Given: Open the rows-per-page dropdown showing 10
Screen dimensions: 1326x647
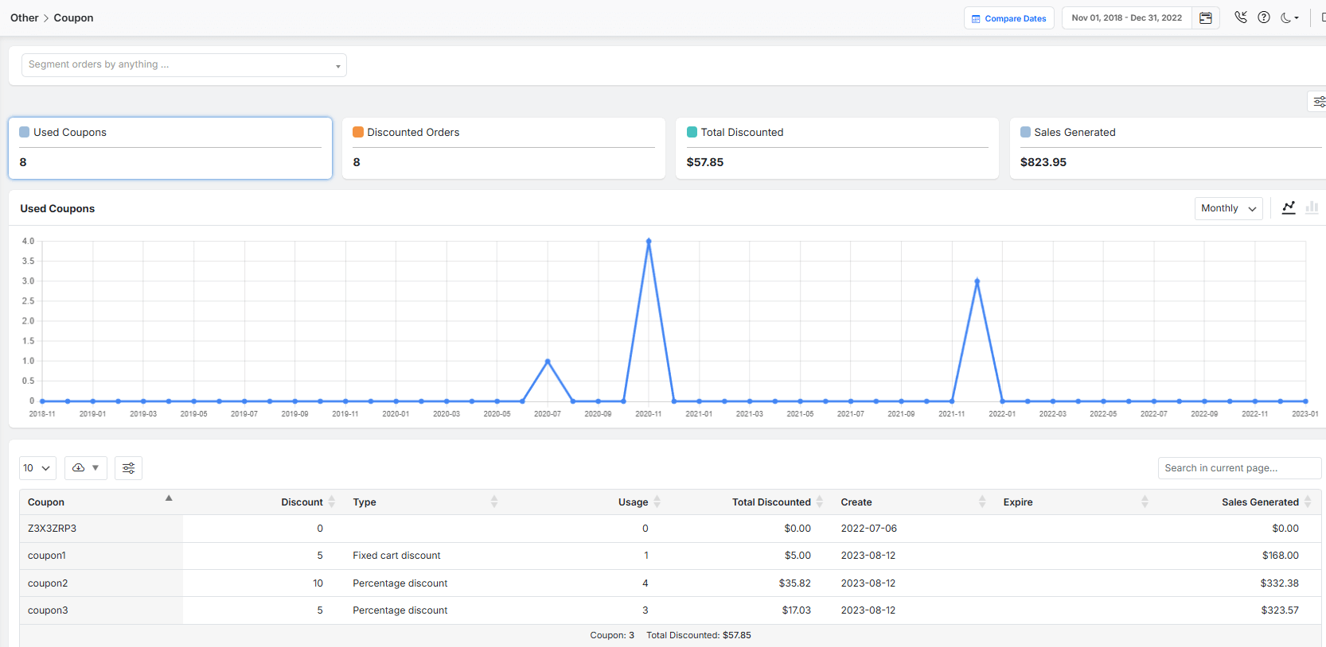Looking at the screenshot, I should [37, 468].
